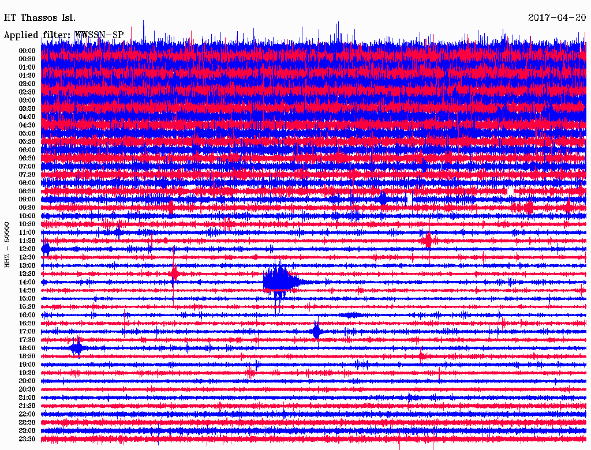Click the red event spike on the 13:30 trace
The height and width of the screenshot is (450, 591).
(x=174, y=273)
